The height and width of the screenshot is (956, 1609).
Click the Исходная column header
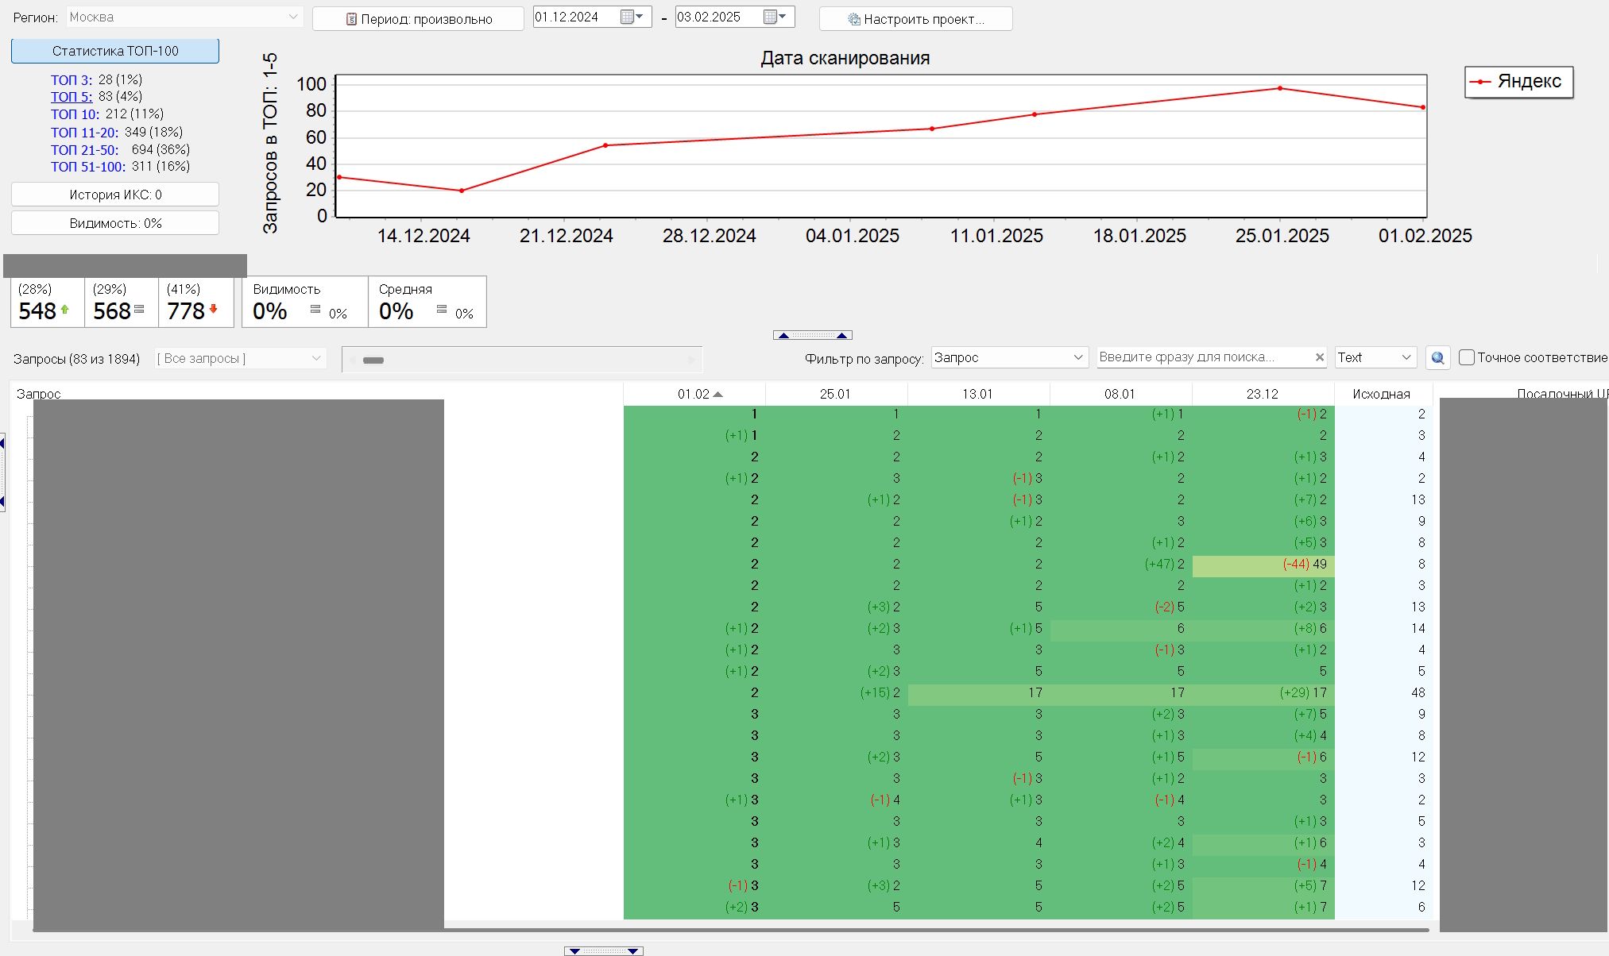click(x=1381, y=394)
